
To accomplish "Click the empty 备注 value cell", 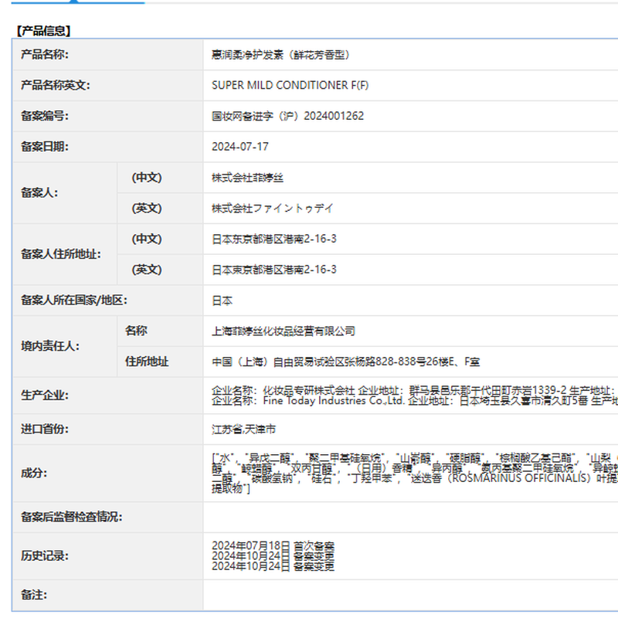I will pyautogui.click(x=409, y=596).
